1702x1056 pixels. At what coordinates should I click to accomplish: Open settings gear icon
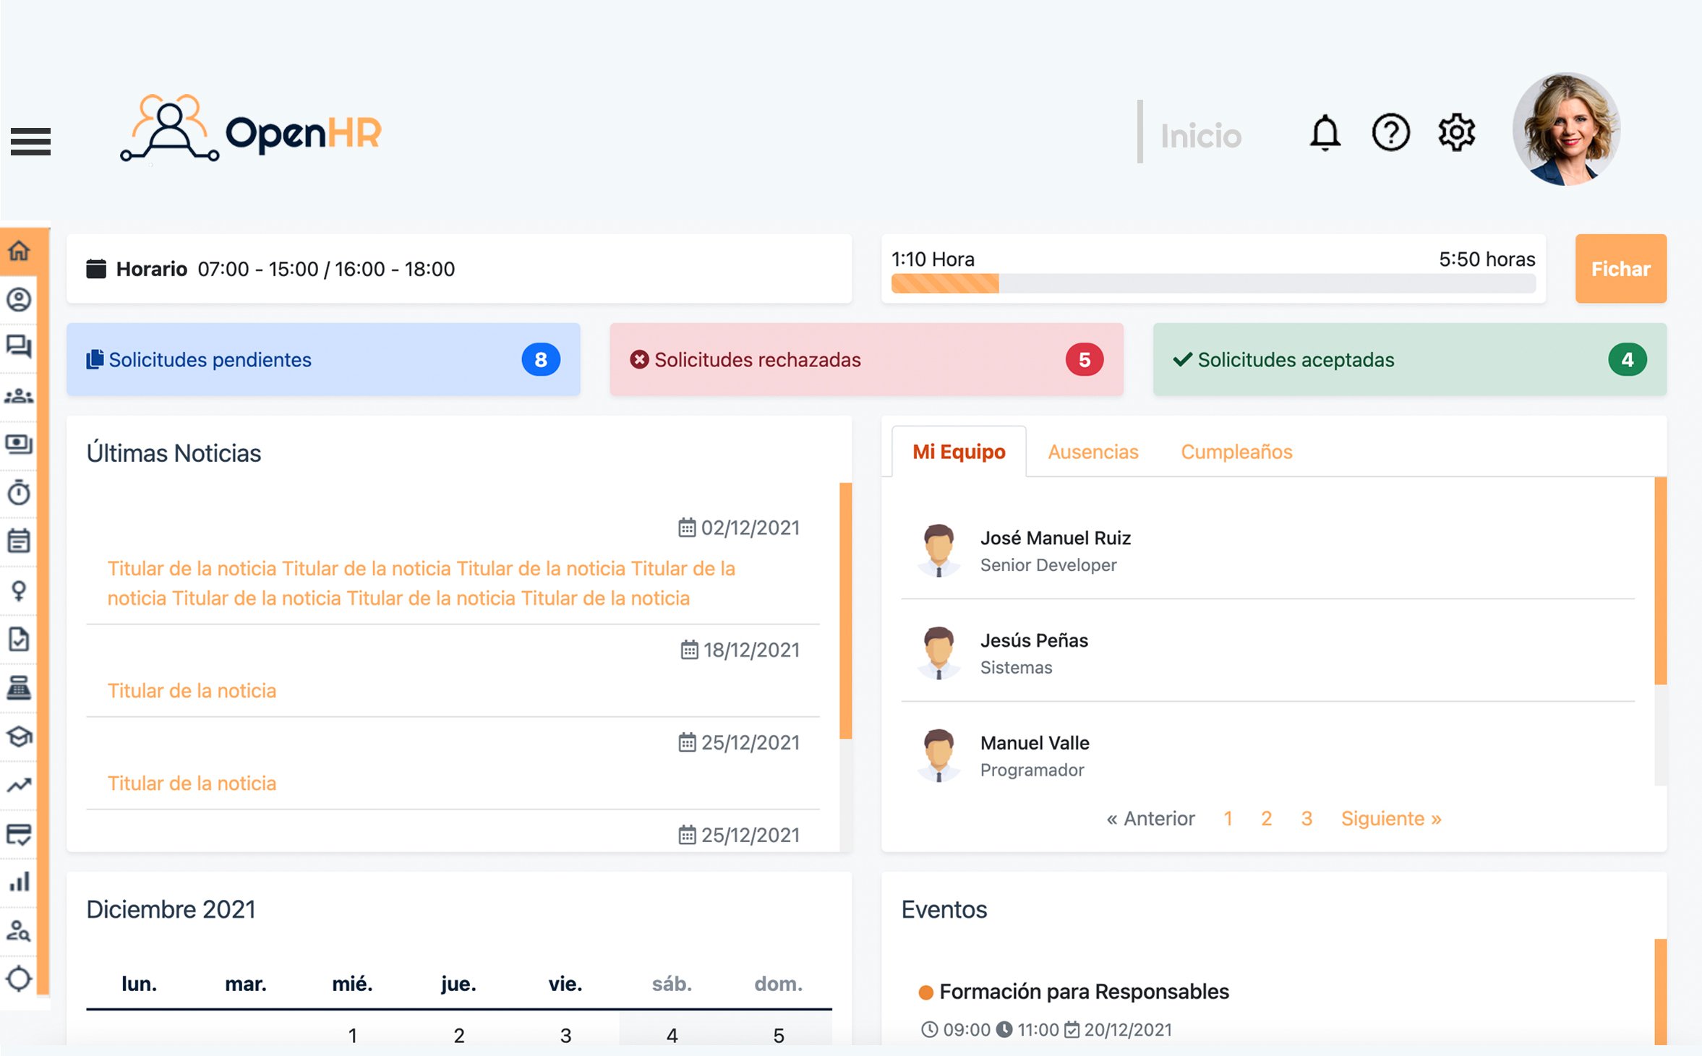click(1456, 132)
